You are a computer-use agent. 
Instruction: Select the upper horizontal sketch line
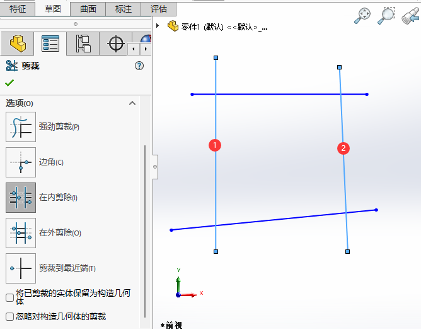point(279,95)
